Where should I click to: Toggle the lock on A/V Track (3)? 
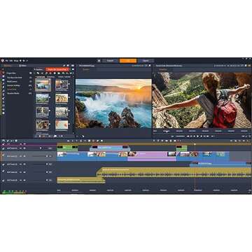coord(3,164)
